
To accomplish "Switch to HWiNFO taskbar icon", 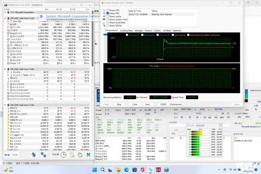I will [x=166, y=170].
